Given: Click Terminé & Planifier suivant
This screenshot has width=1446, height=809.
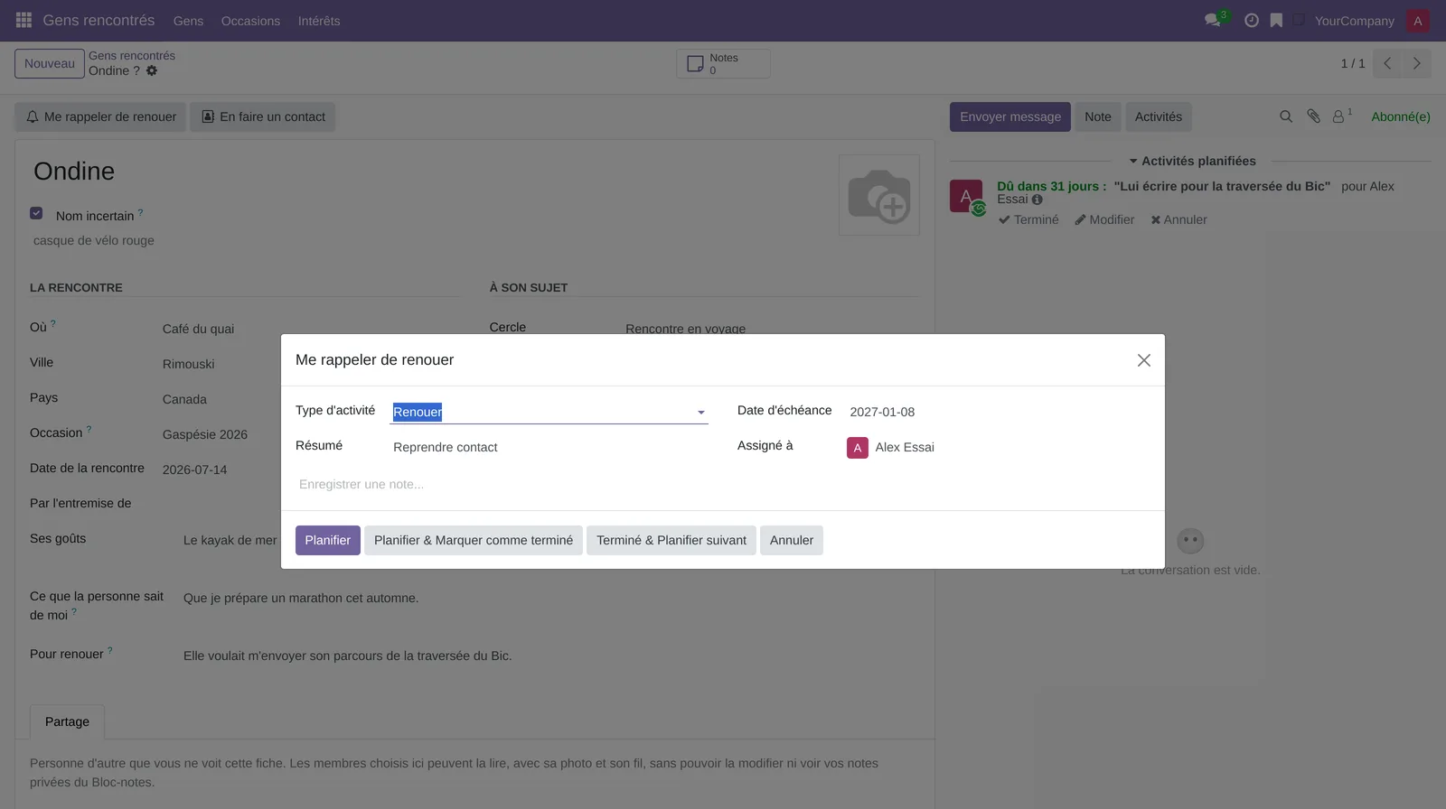Looking at the screenshot, I should point(671,540).
